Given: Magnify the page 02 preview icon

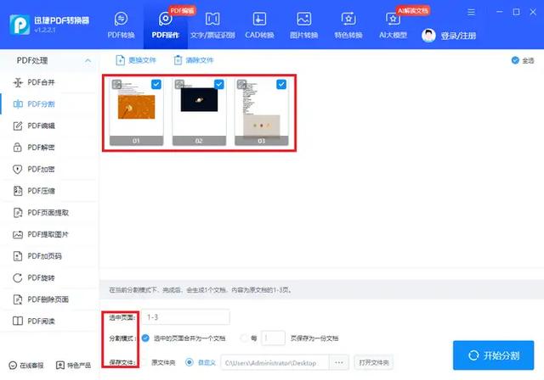Looking at the screenshot, I should (x=179, y=84).
